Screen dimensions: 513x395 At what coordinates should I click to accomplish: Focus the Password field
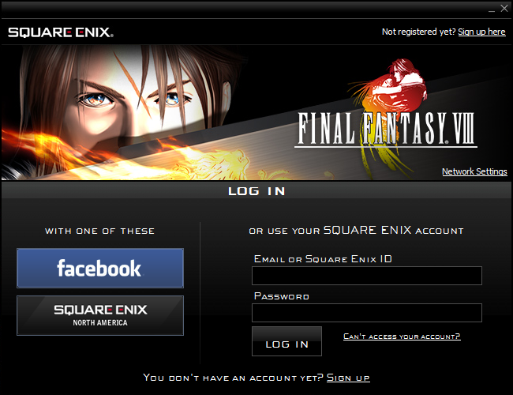pyautogui.click(x=367, y=313)
